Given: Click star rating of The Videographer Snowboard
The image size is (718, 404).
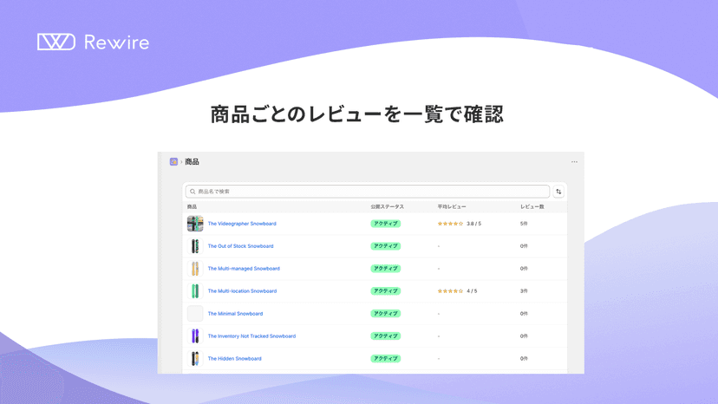Looking at the screenshot, I should (450, 224).
